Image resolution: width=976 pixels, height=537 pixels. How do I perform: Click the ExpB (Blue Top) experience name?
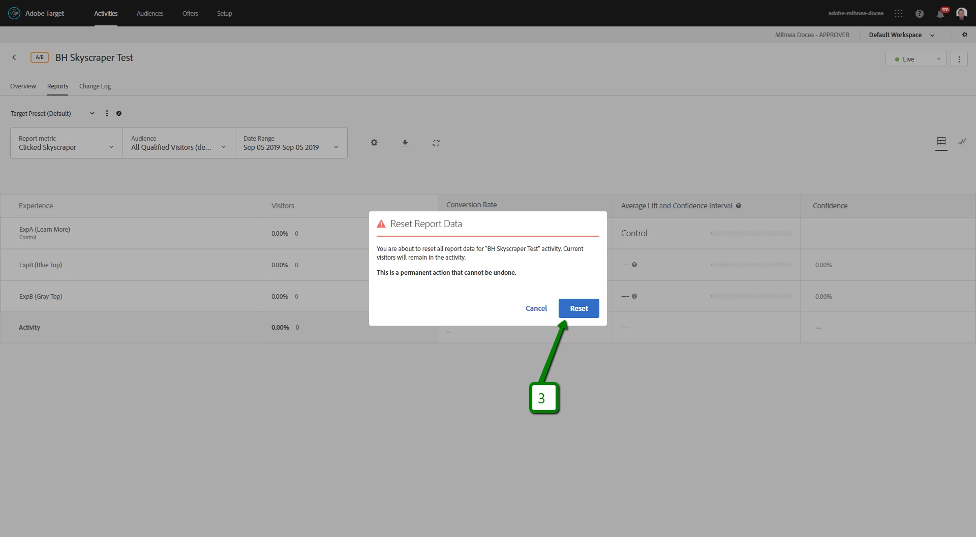pyautogui.click(x=41, y=265)
